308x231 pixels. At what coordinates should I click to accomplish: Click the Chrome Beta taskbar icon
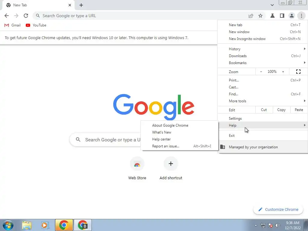pos(82,225)
